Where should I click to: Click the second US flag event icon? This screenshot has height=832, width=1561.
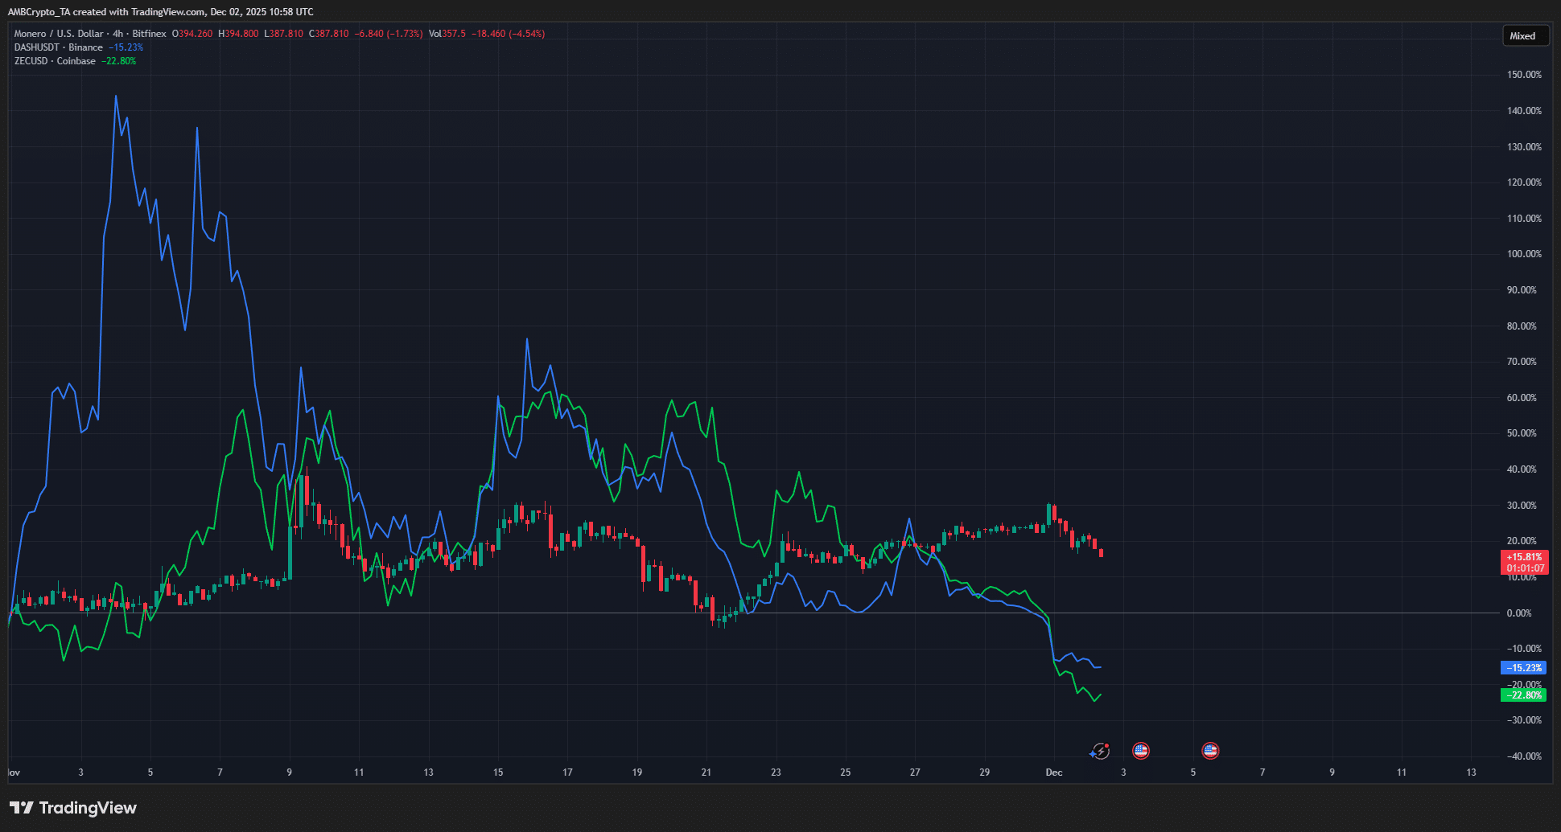click(1210, 751)
